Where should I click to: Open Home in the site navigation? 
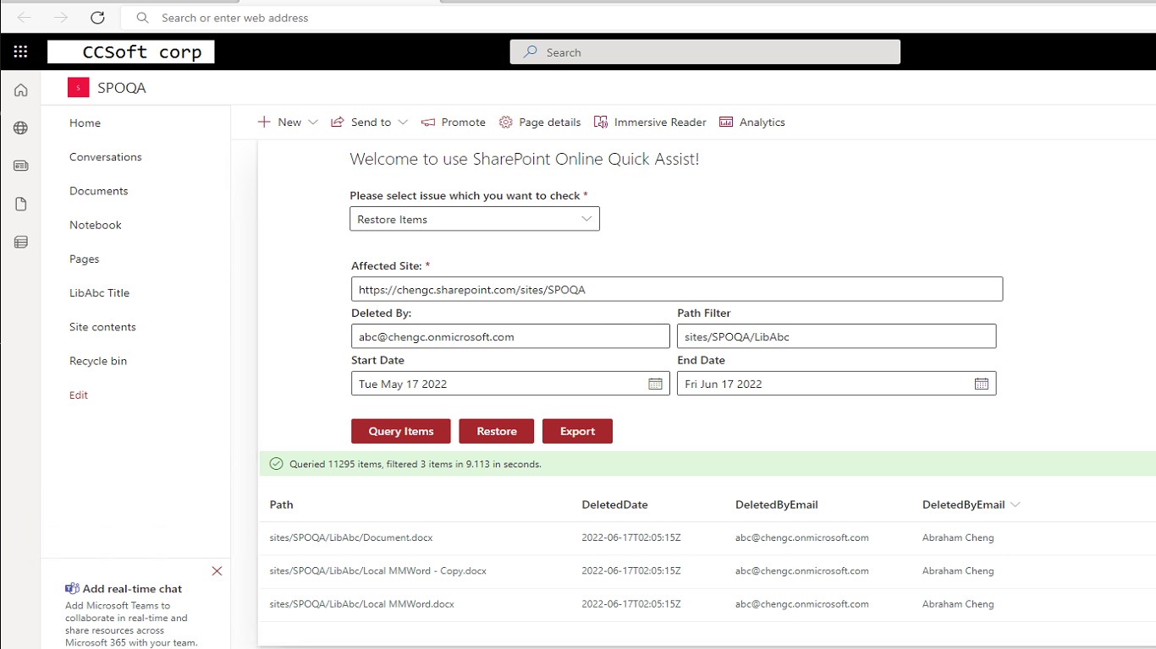point(85,123)
